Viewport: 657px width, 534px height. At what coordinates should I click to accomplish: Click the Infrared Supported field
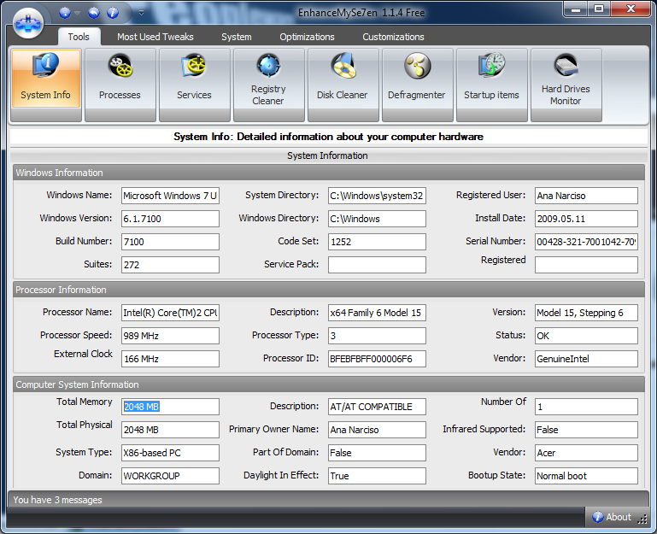tap(586, 430)
